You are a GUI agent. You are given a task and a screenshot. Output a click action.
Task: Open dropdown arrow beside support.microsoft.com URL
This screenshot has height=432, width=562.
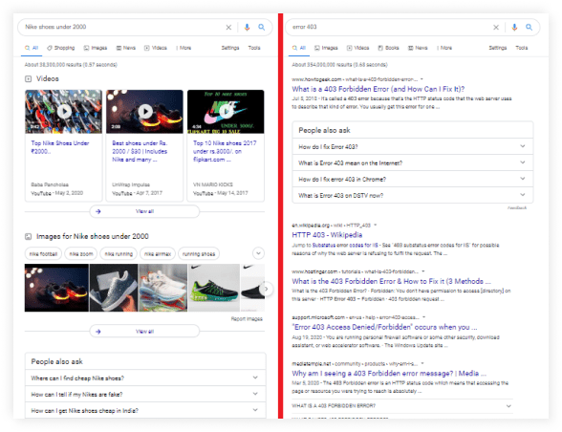pyautogui.click(x=423, y=317)
